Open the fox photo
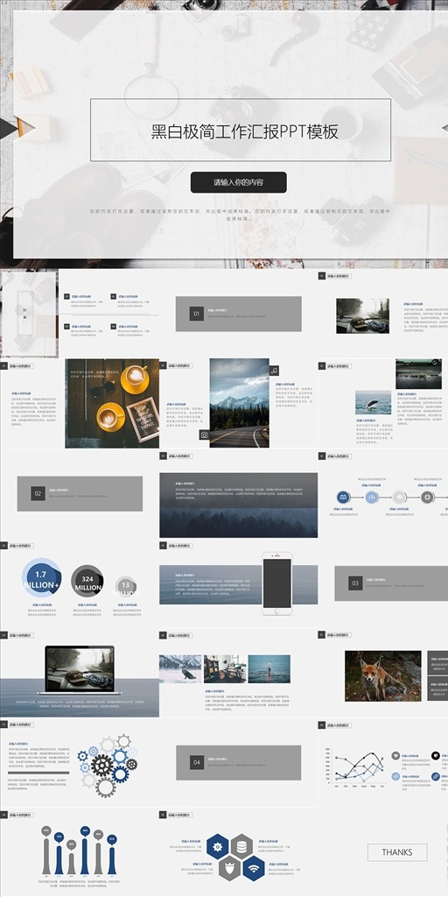 pyautogui.click(x=383, y=676)
